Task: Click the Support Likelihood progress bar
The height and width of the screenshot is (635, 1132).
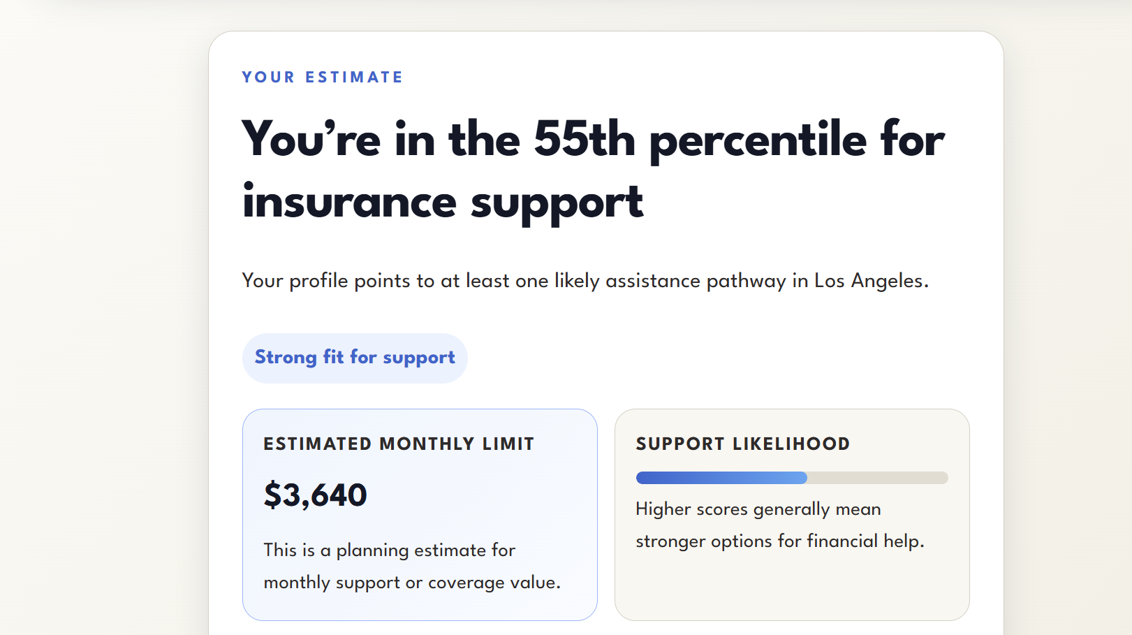Action: [x=792, y=478]
